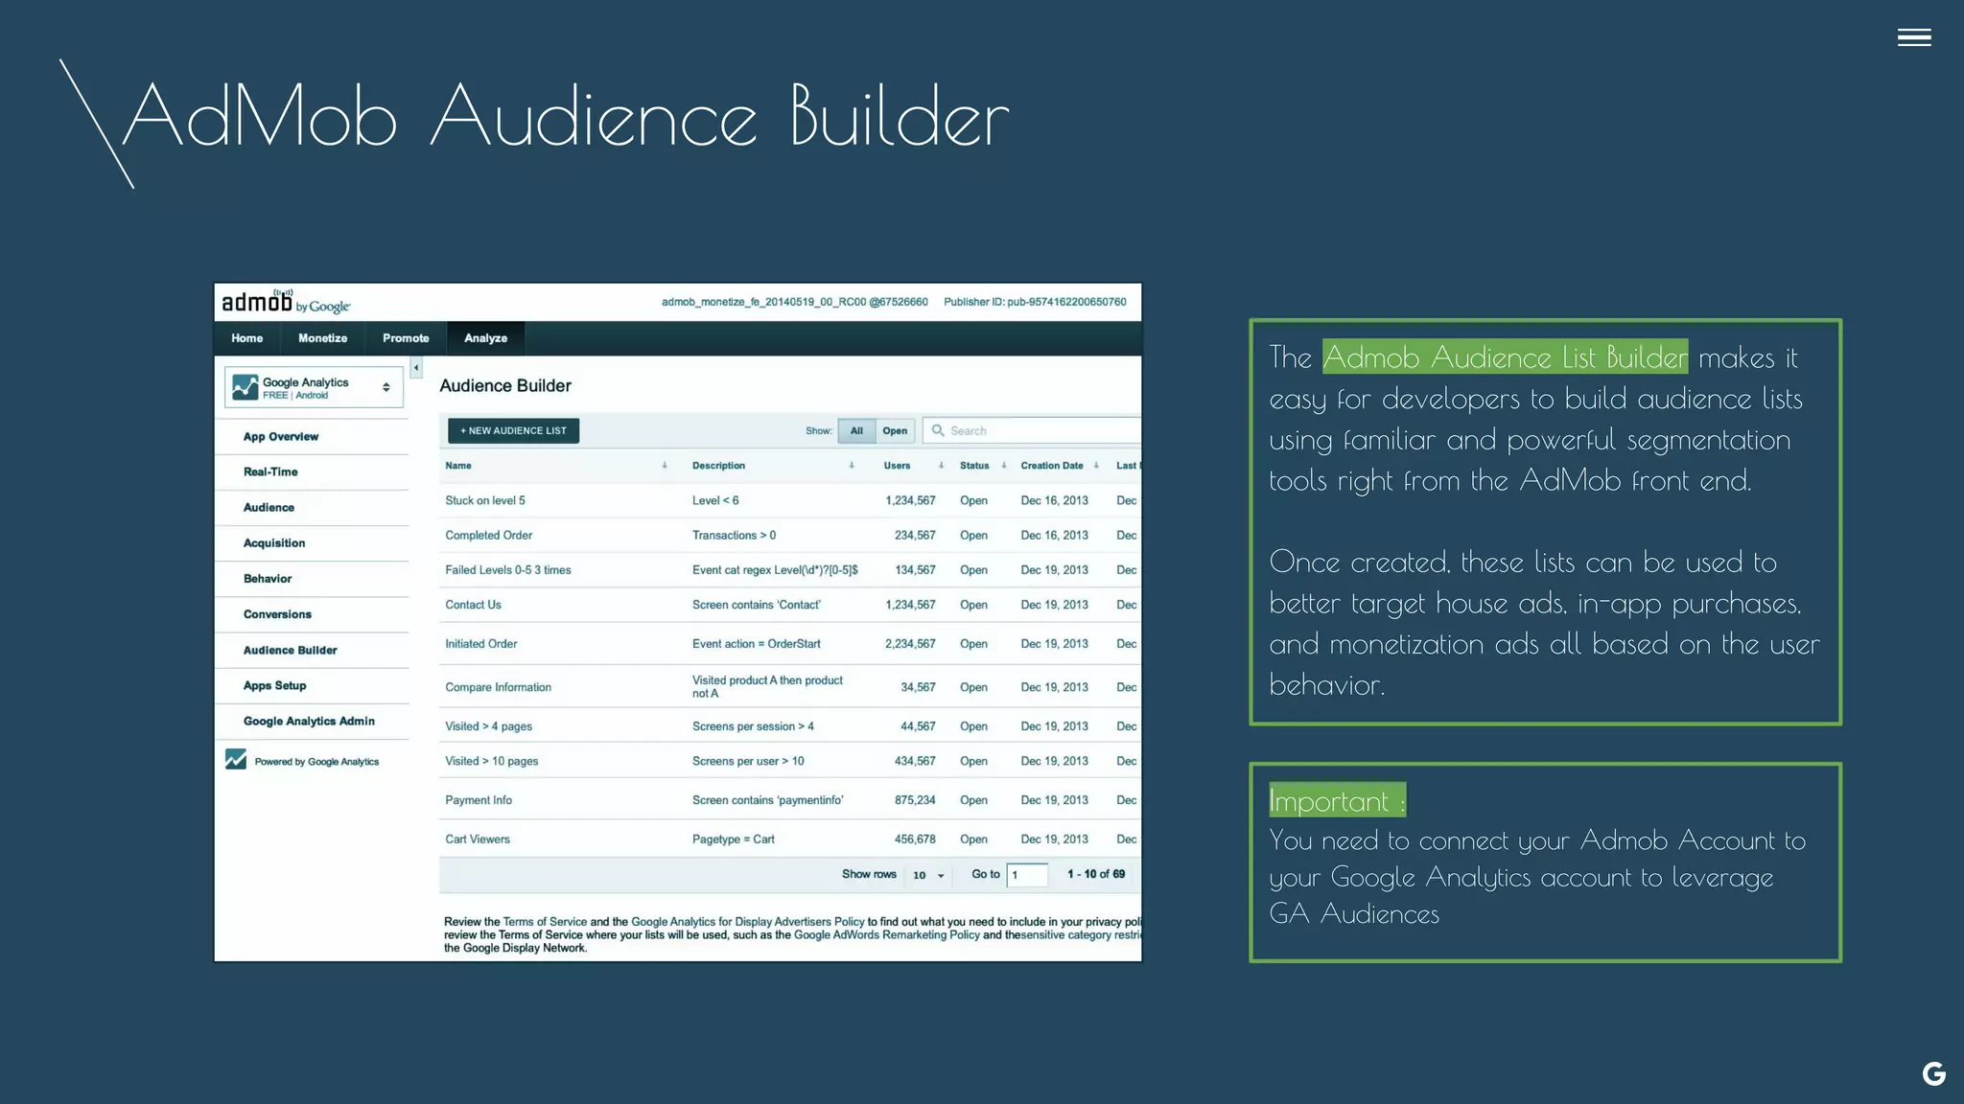Go to the Home tab

246,338
